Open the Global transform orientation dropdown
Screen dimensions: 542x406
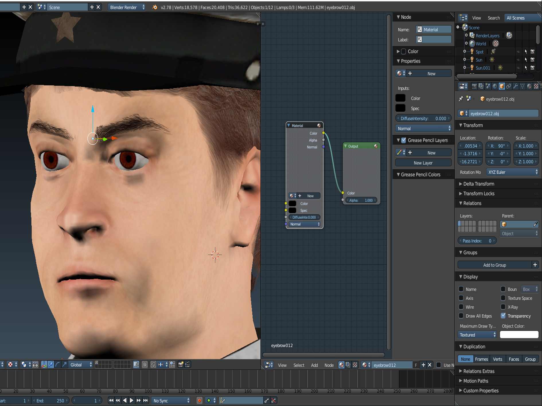point(81,364)
